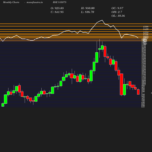Click the 1156 price axis label

tap(146, 35)
